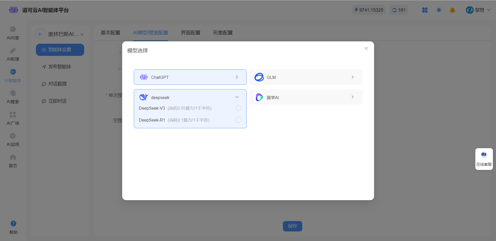Open AI助理 in the sidebar
The image size is (496, 241).
point(13,54)
